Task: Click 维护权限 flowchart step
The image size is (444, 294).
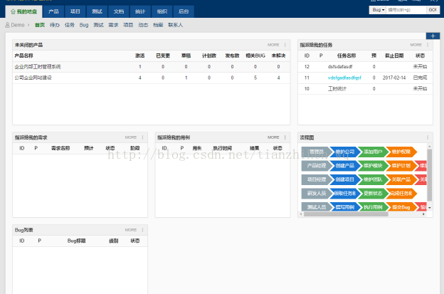Action: (x=401, y=152)
